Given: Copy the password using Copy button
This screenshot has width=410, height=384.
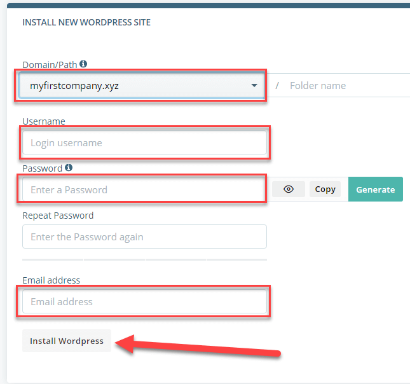Looking at the screenshot, I should click(325, 189).
